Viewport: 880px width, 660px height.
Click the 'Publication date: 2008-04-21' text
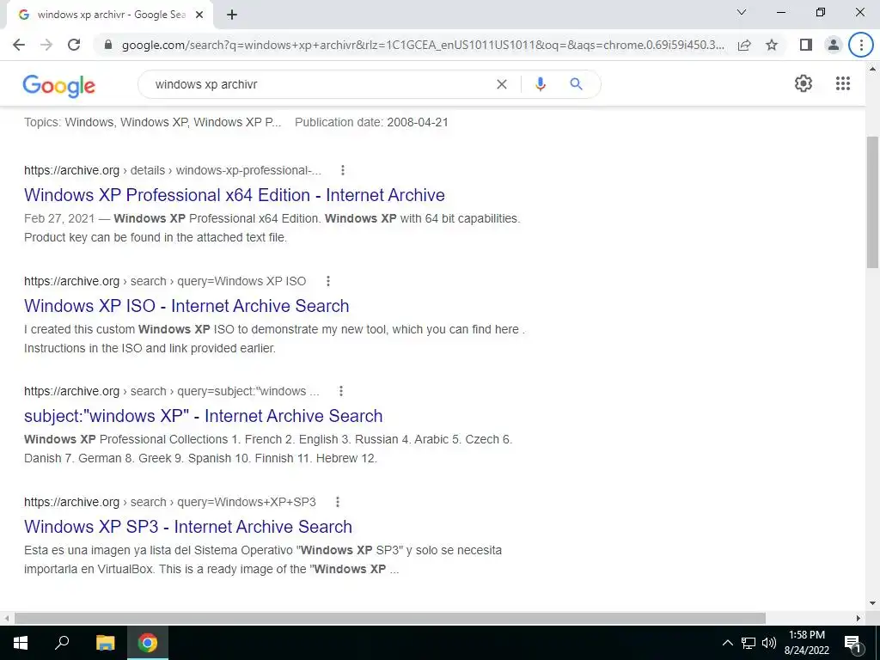click(371, 122)
